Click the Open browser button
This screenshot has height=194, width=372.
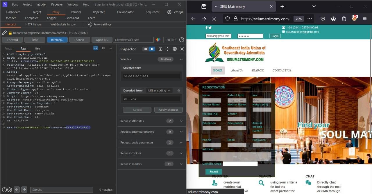(102, 40)
